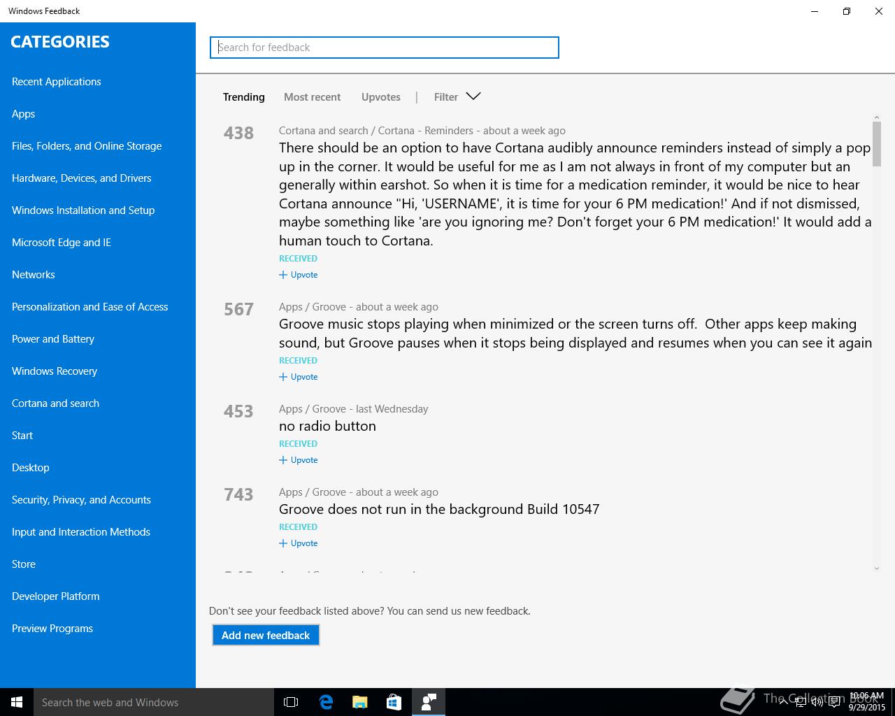Open the Cortana and search category

(x=56, y=403)
